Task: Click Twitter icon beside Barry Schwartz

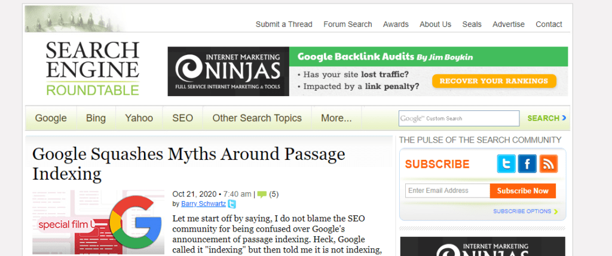Action: (232, 204)
